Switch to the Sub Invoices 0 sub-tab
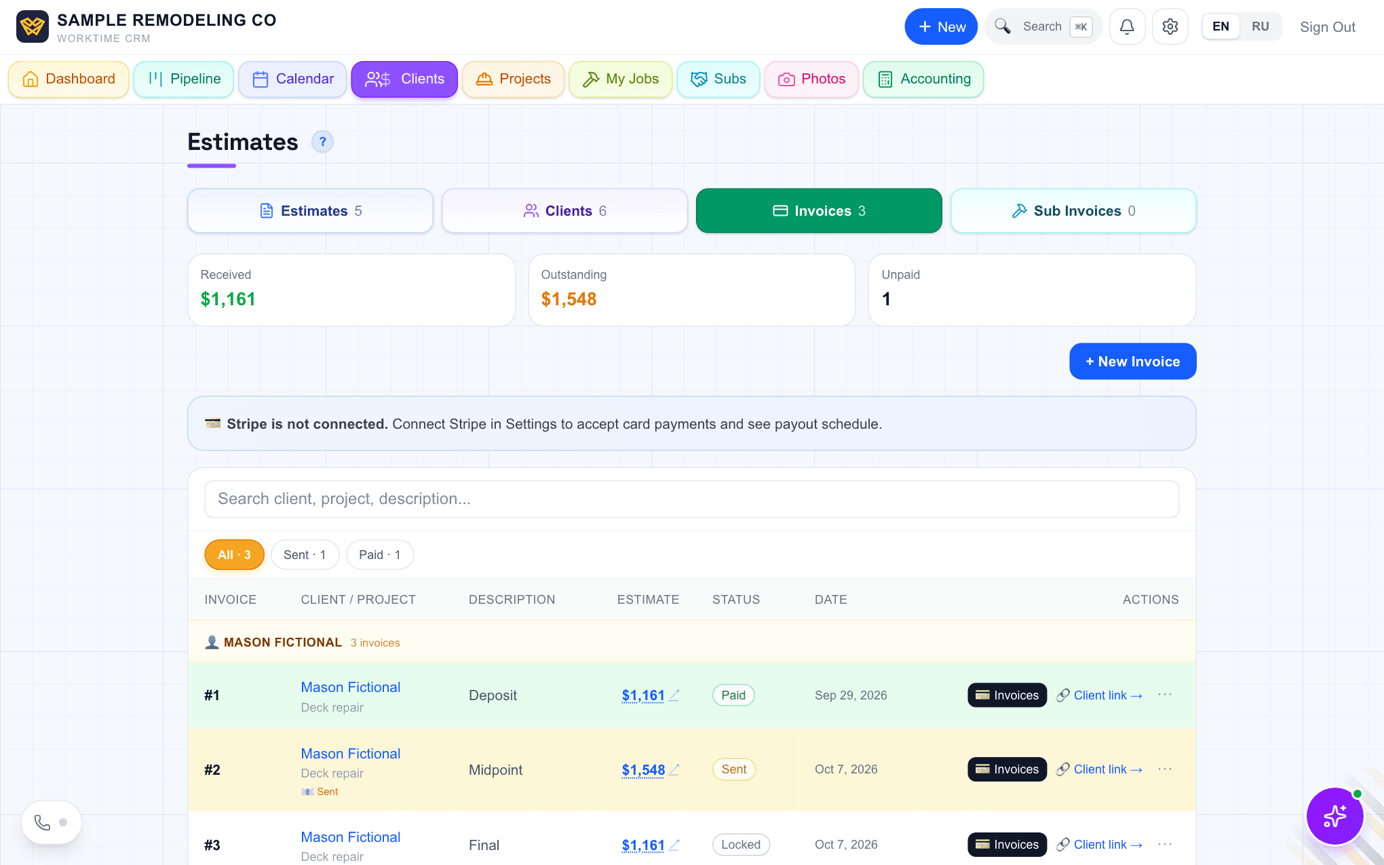Viewport: 1384px width, 865px height. pos(1073,211)
